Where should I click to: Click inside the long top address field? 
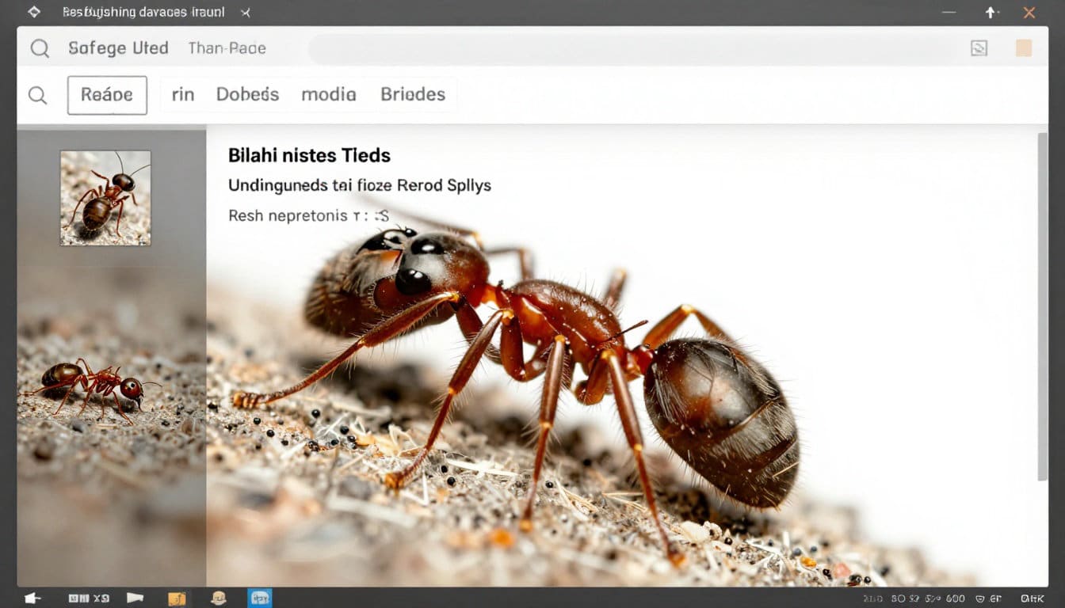(x=634, y=49)
